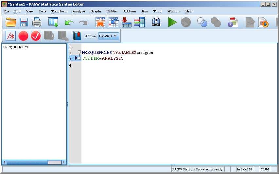Close the Syntax Editor window
Image resolution: width=279 pixels, height=174 pixels.
coord(274,4)
